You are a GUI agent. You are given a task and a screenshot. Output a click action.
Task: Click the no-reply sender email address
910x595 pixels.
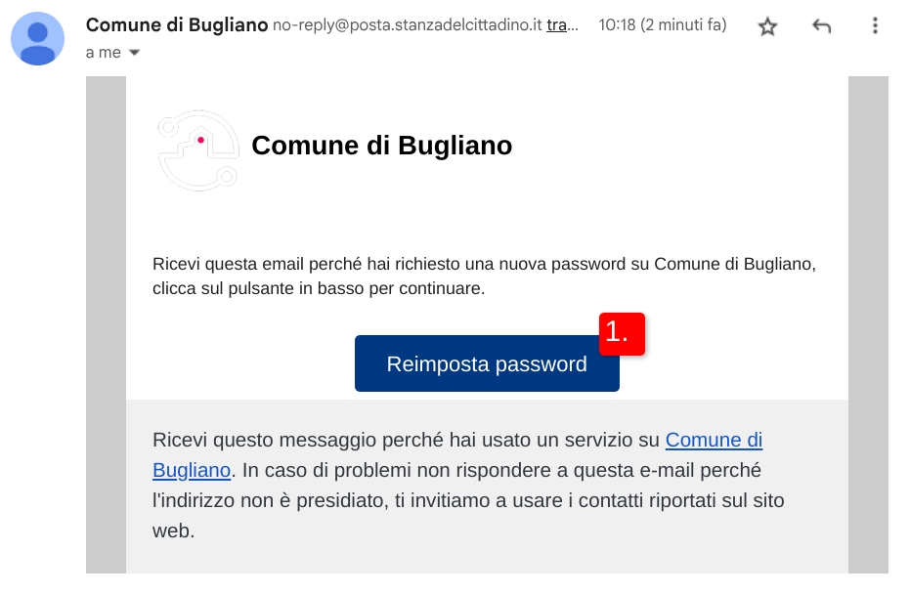(x=407, y=25)
